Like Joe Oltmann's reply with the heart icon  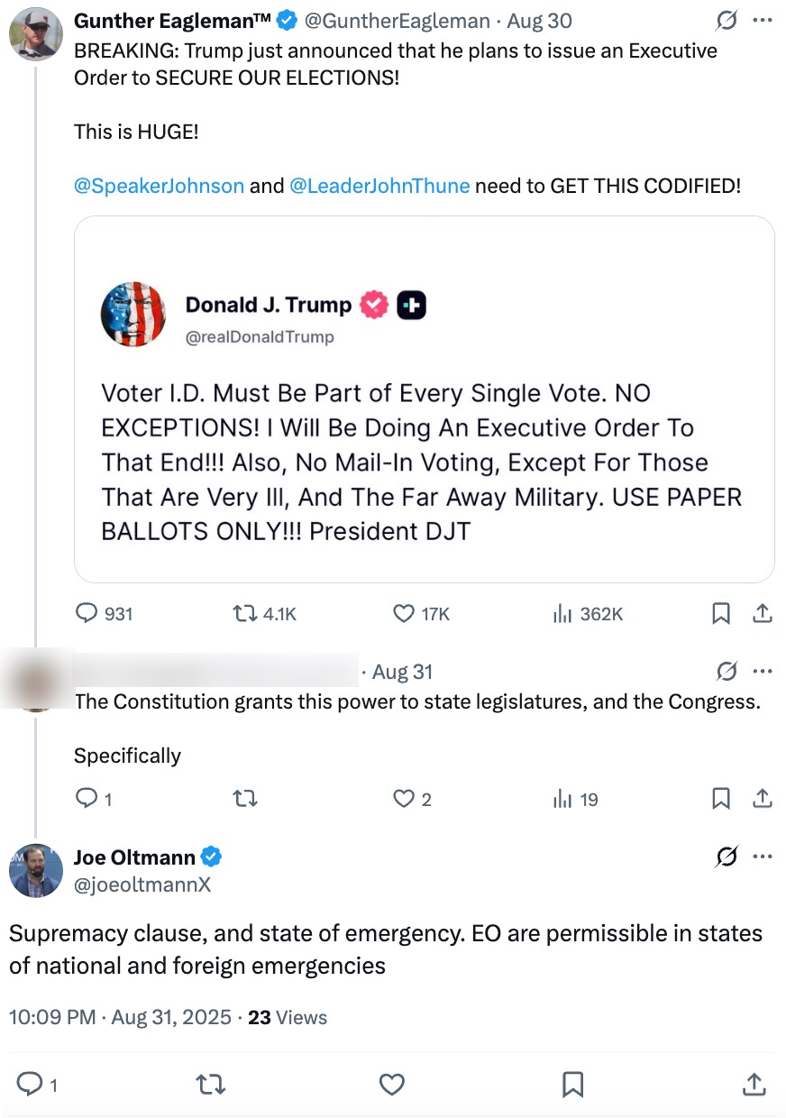[x=392, y=1085]
